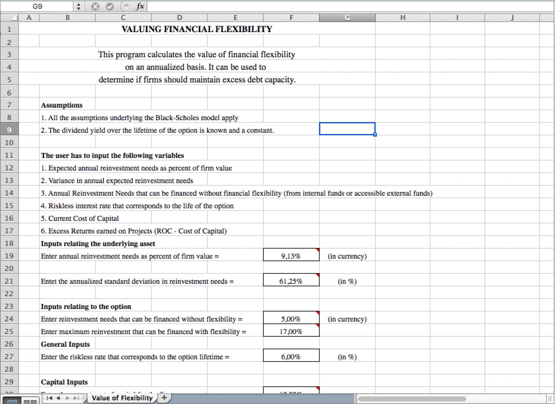The image size is (555, 404).
Task: Click into the formula bar input area
Action: [350, 6]
